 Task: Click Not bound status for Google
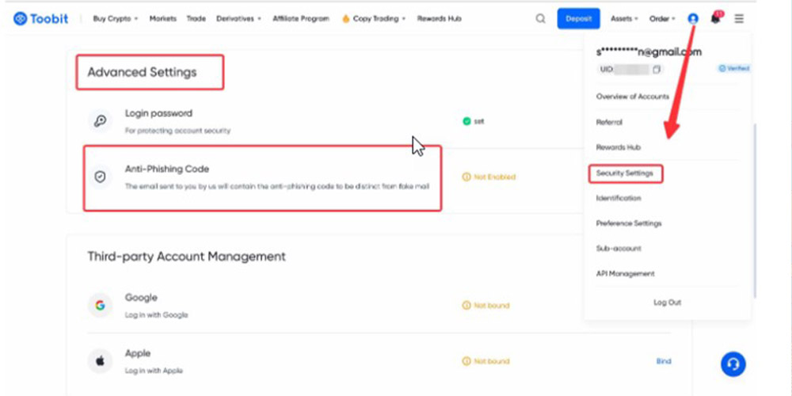pyautogui.click(x=486, y=306)
